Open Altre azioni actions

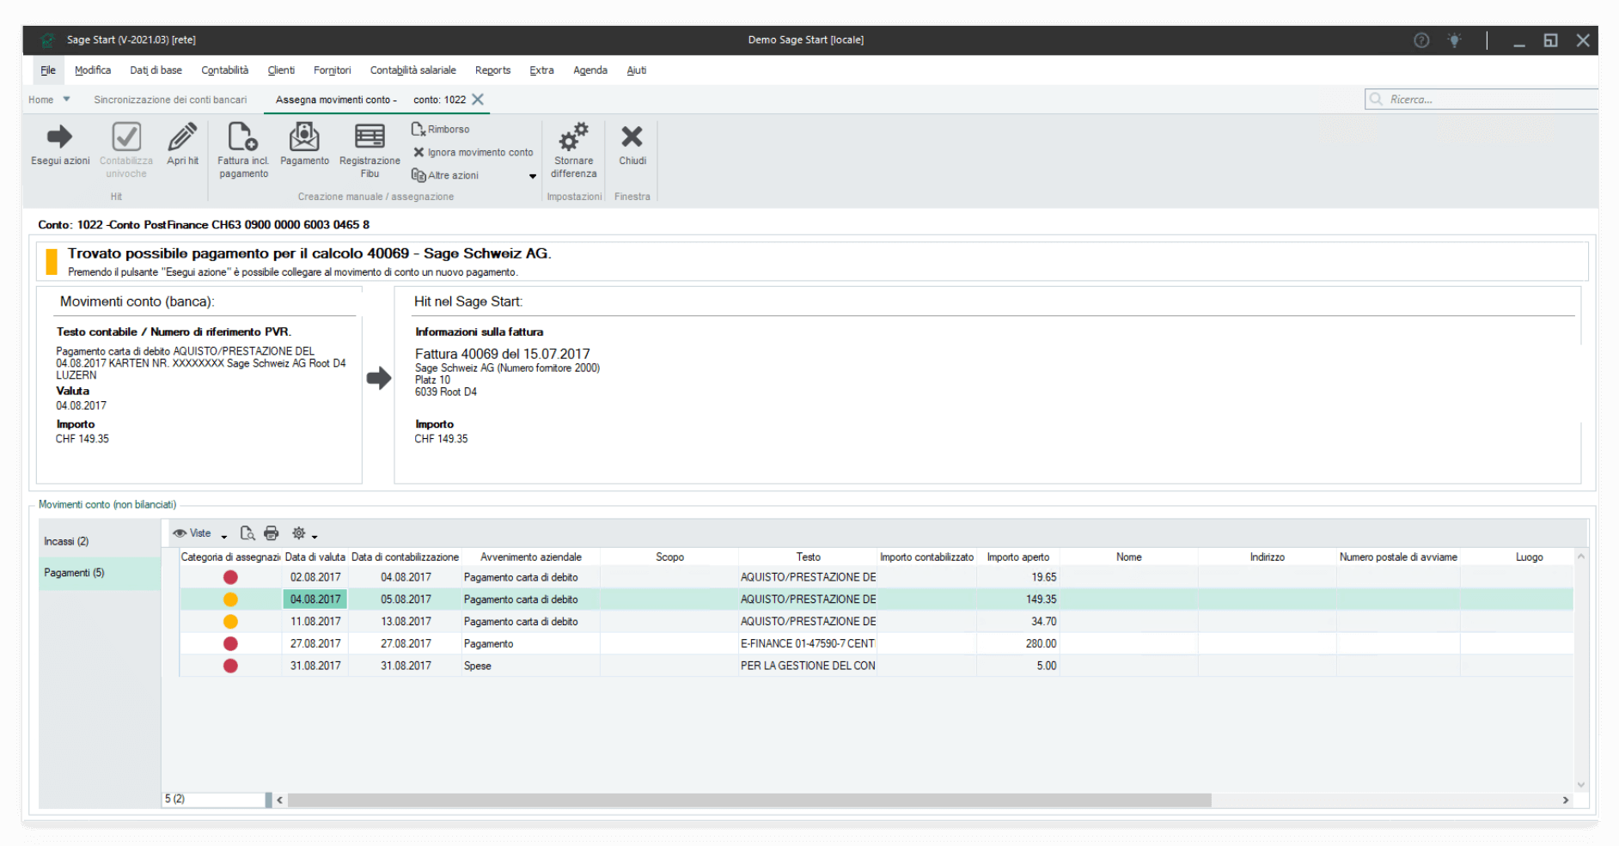point(445,175)
